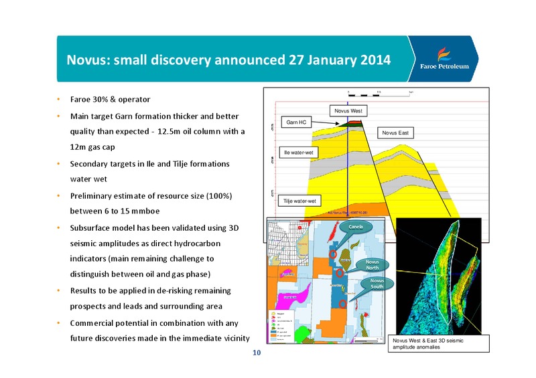
Task: Click the line 'future discoveries made in the immediate vicinity'
Action: tap(159, 339)
